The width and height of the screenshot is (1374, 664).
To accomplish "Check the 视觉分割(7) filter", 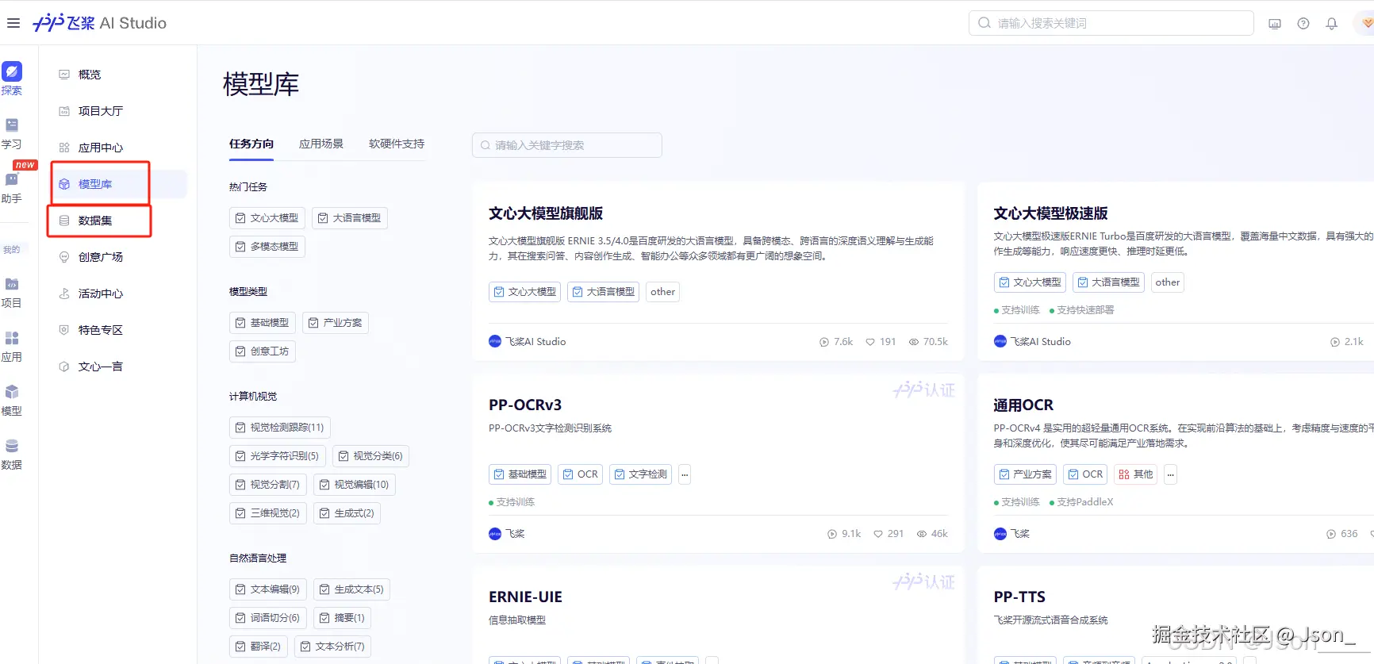I will coord(268,485).
